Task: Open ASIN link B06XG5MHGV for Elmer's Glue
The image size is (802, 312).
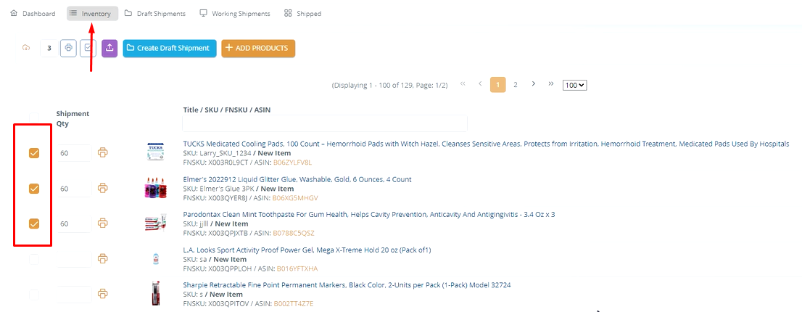Action: (295, 198)
